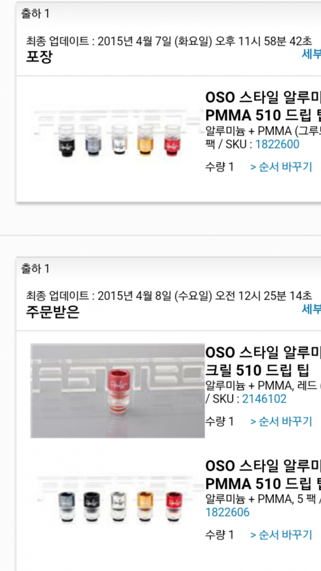The height and width of the screenshot is (571, 321).
Task: Click 순서 바꾸기 for SKU 1822606 item
Action: point(281,535)
